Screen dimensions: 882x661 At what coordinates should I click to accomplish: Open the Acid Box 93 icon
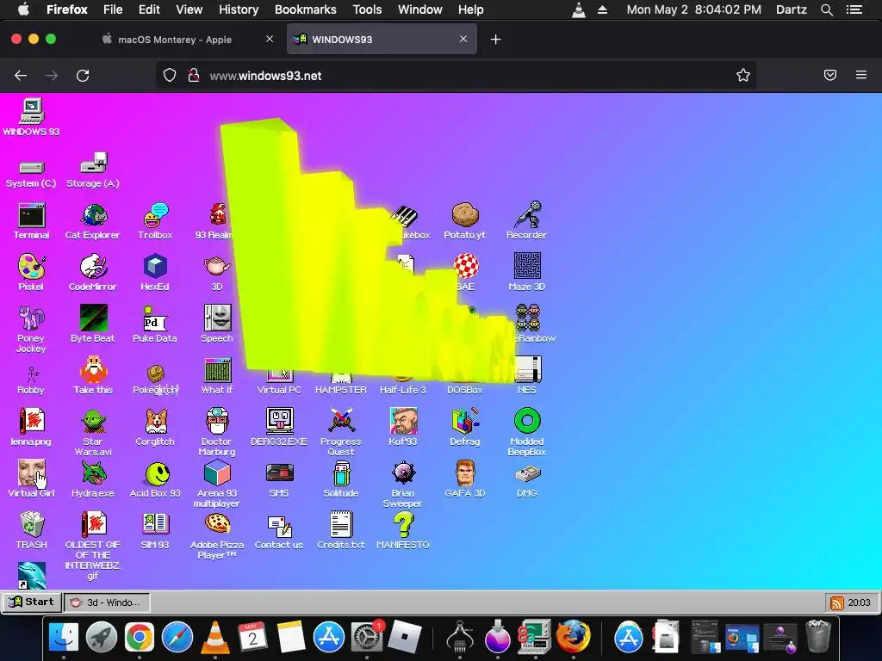click(x=155, y=479)
